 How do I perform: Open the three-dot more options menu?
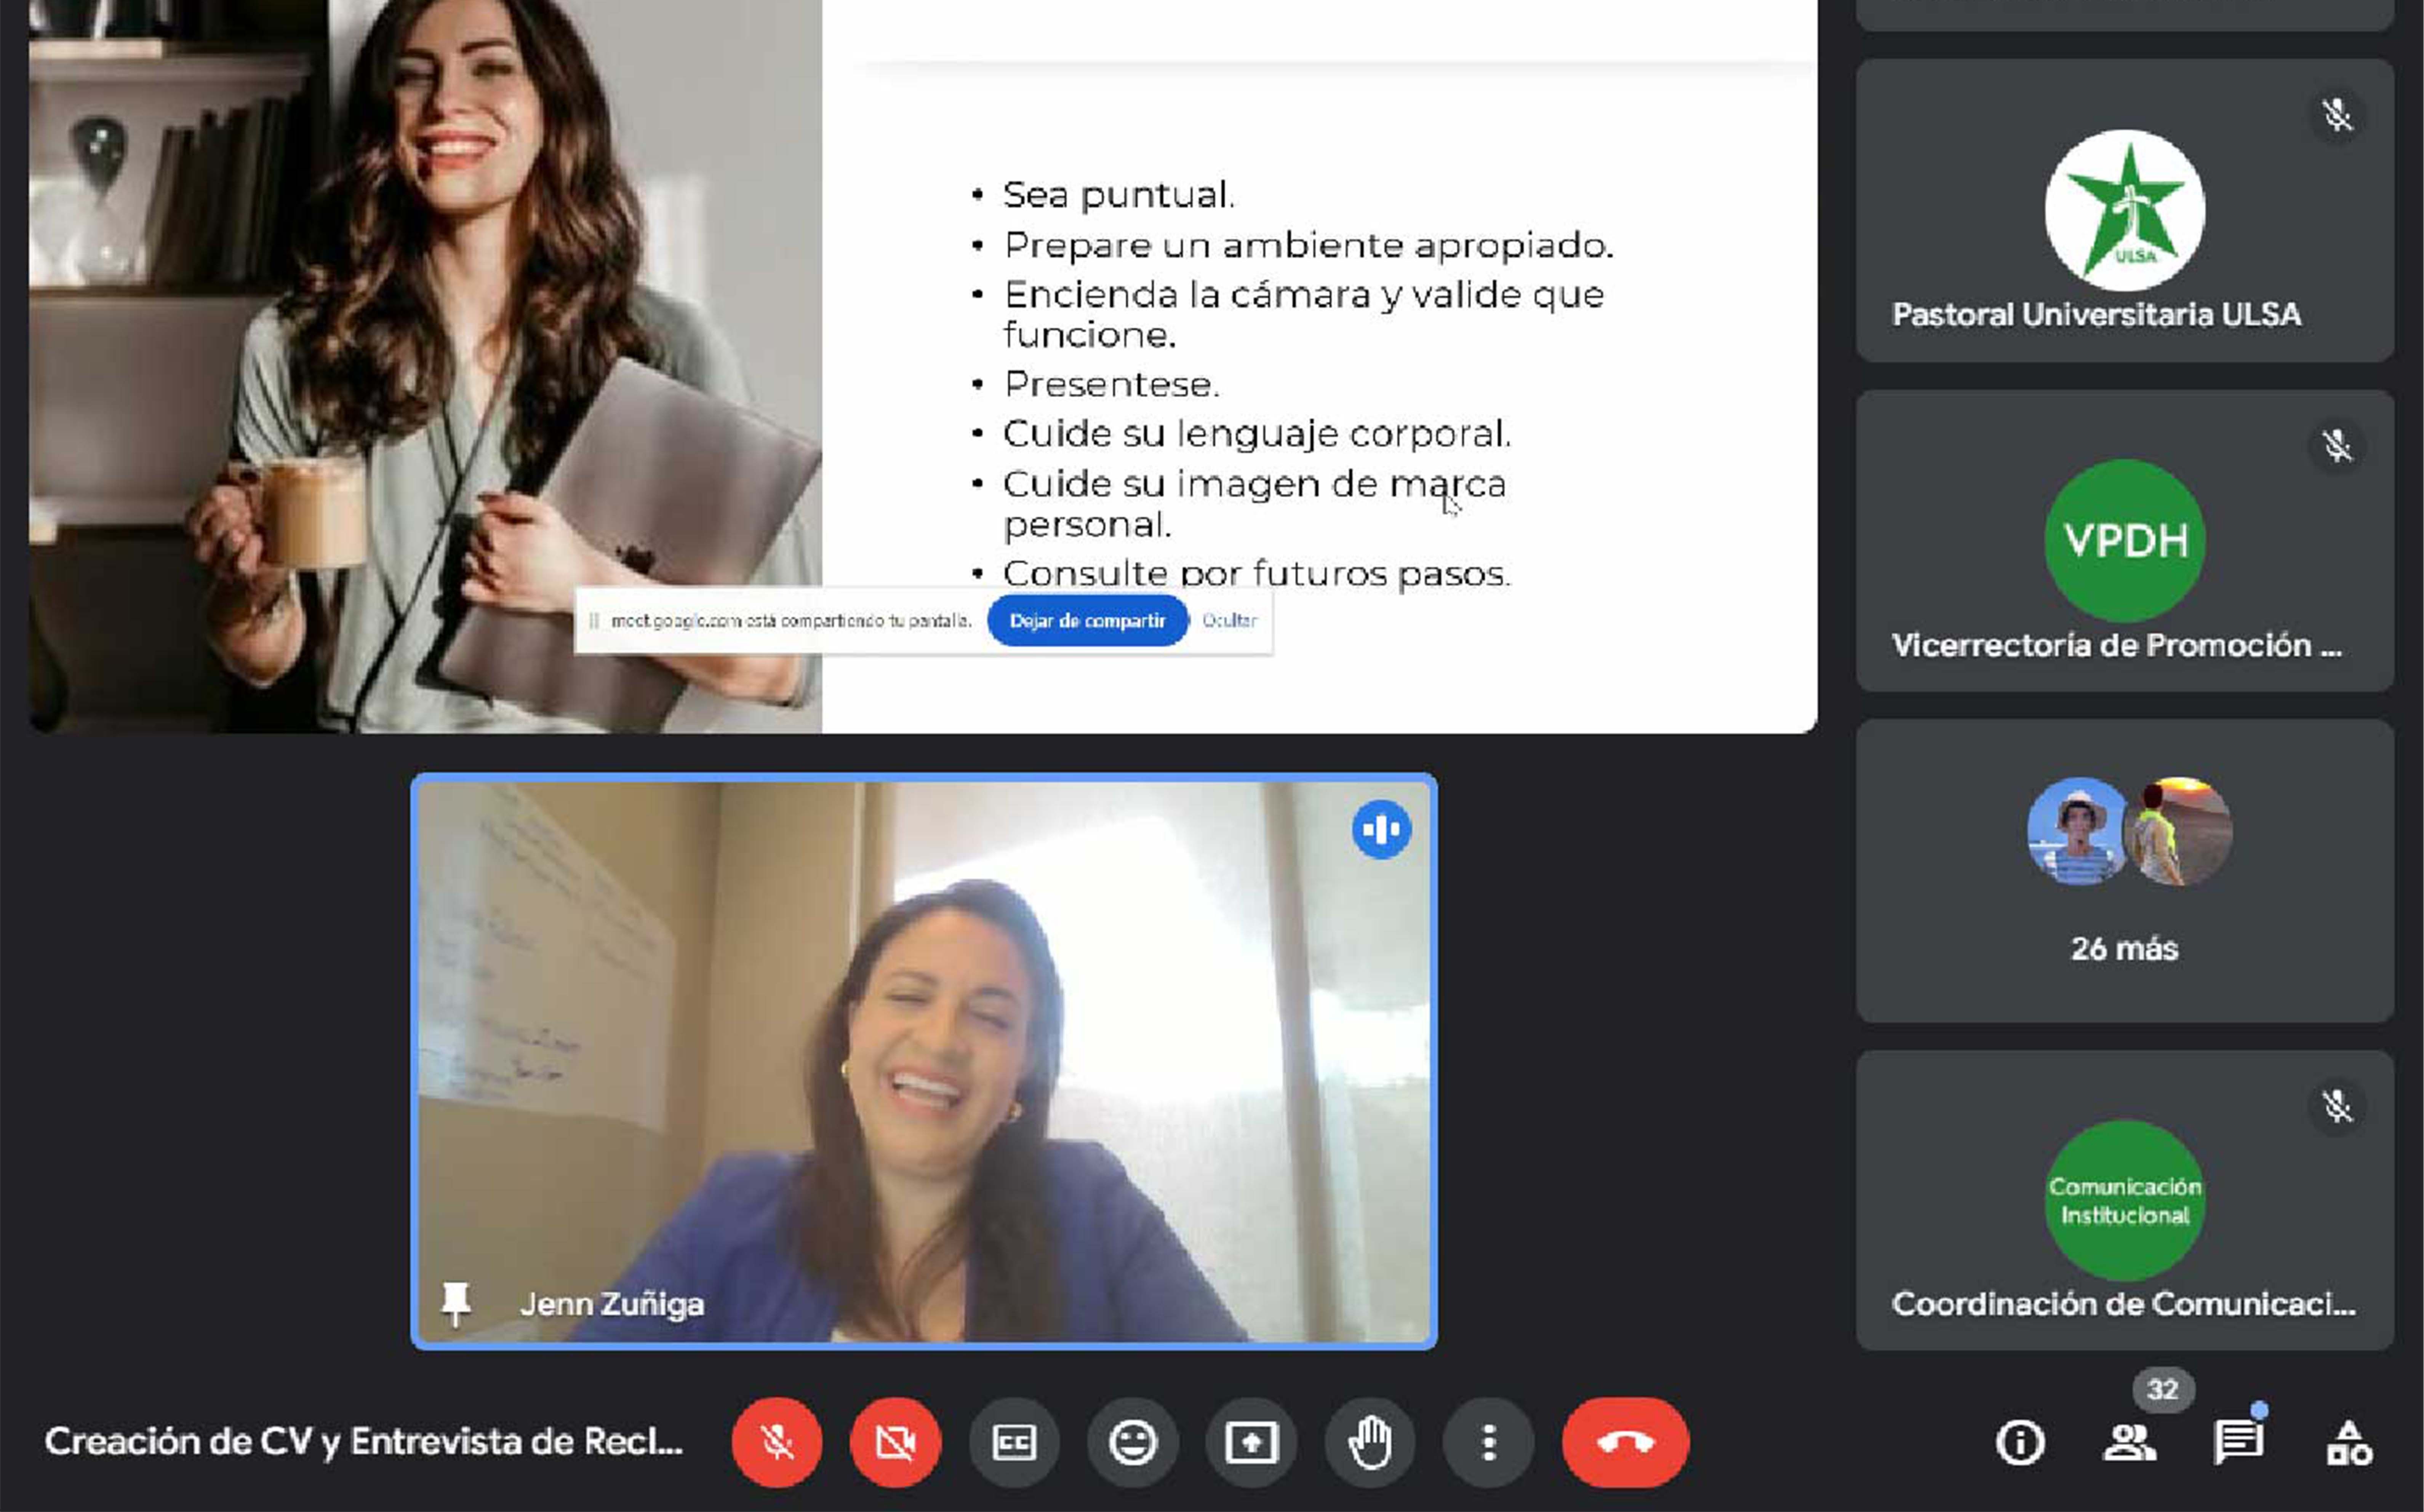pos(1488,1442)
